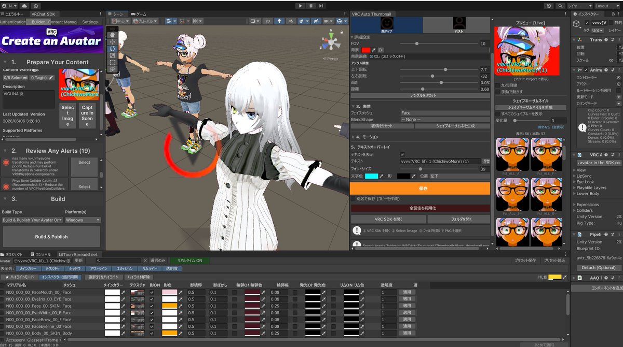Select the Move tool in scene toolbar
This screenshot has height=347, width=623.
click(112, 41)
